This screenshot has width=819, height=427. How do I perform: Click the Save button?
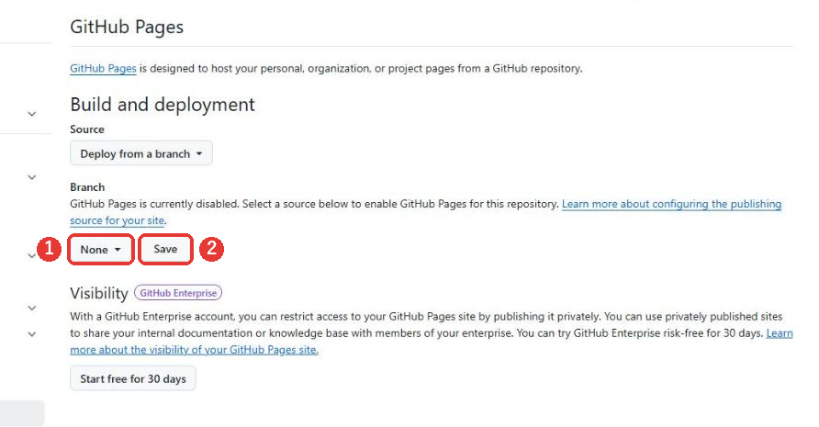click(x=165, y=249)
